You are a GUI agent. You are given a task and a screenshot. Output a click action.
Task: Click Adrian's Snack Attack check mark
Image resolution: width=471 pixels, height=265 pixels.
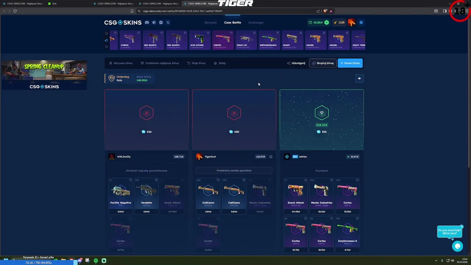(305, 180)
